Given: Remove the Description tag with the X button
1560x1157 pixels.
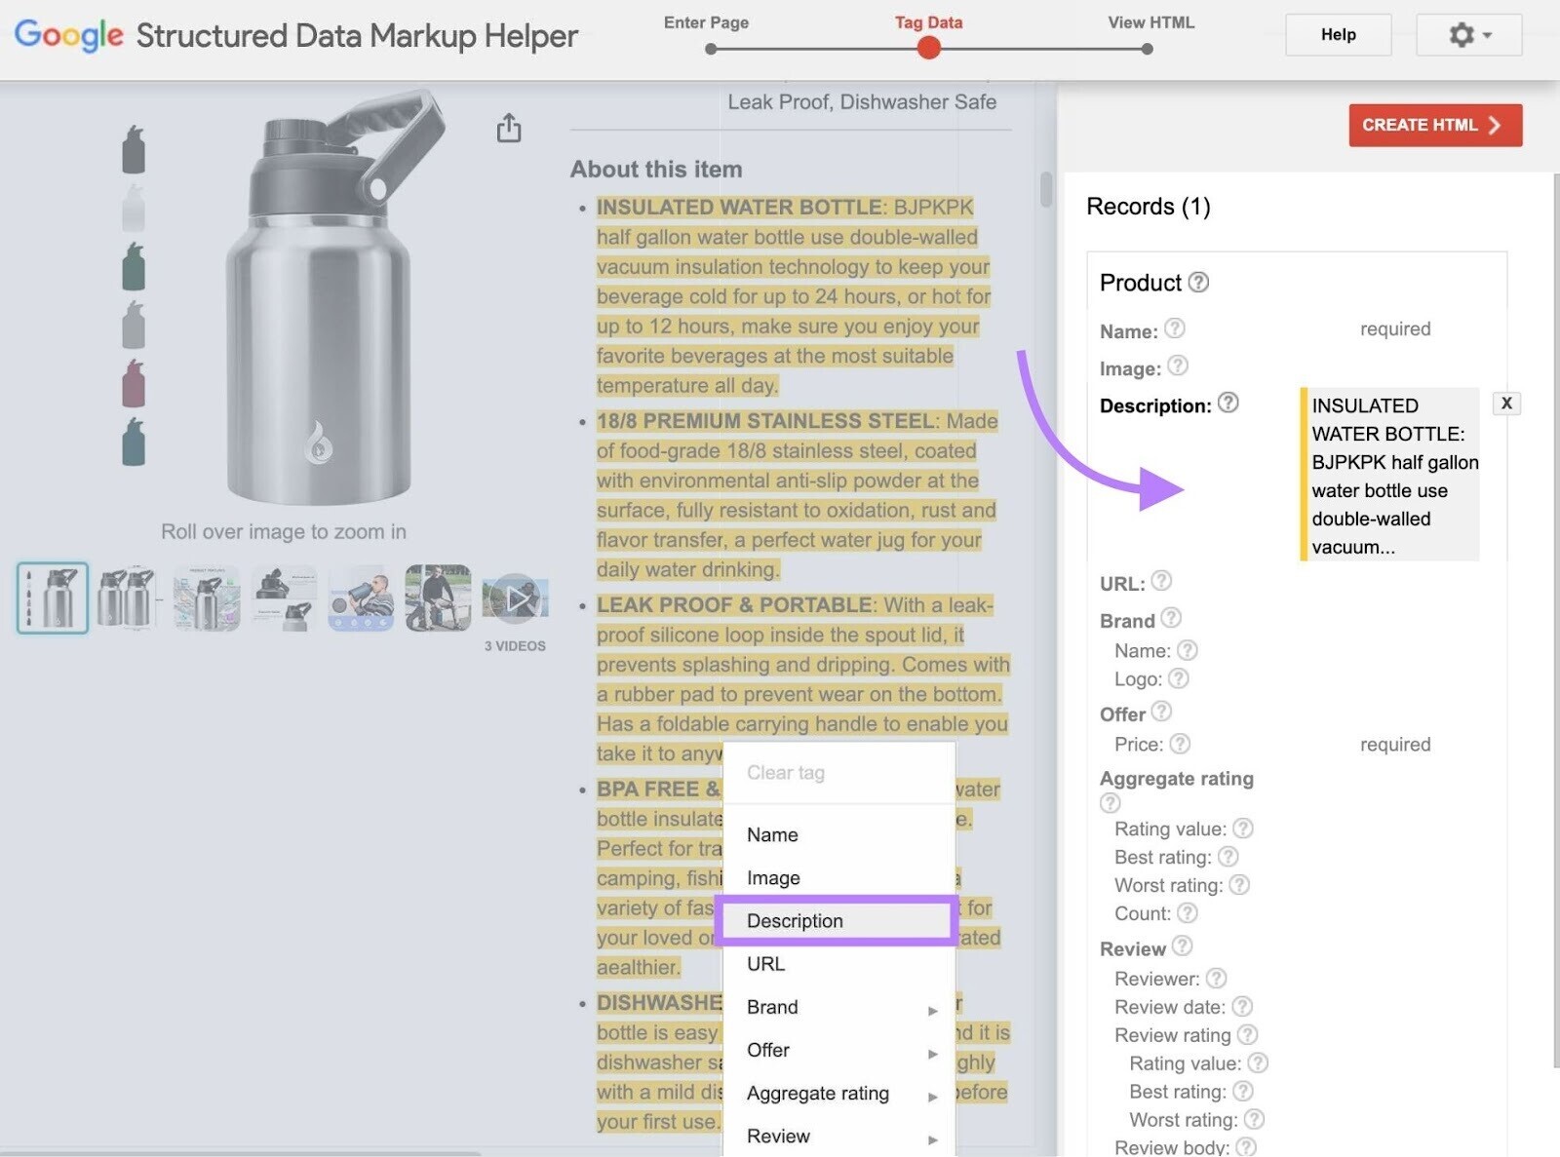Looking at the screenshot, I should [1506, 403].
